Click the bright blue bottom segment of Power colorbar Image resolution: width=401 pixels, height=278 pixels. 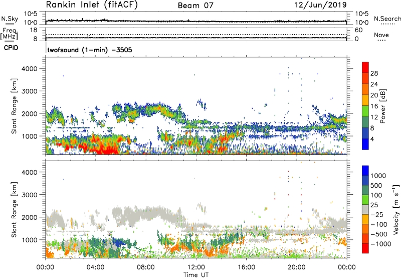pyautogui.click(x=365, y=144)
